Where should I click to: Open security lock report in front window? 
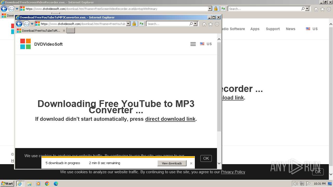coord(134,24)
